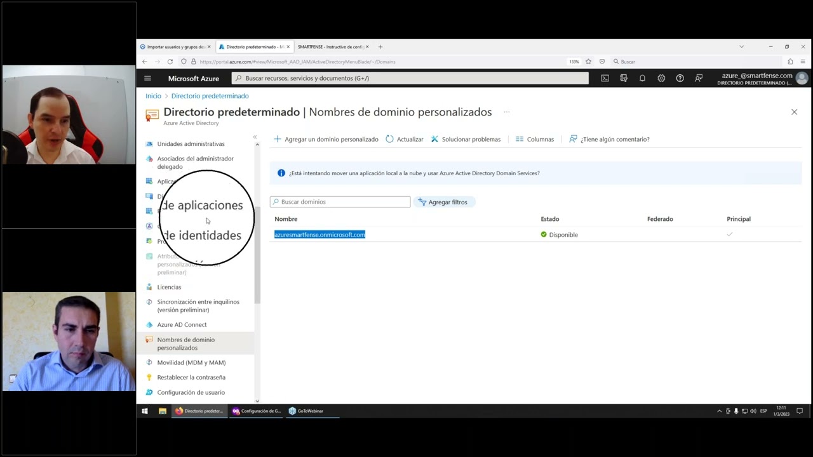
Task: Click the Azure global search box
Action: (410, 78)
